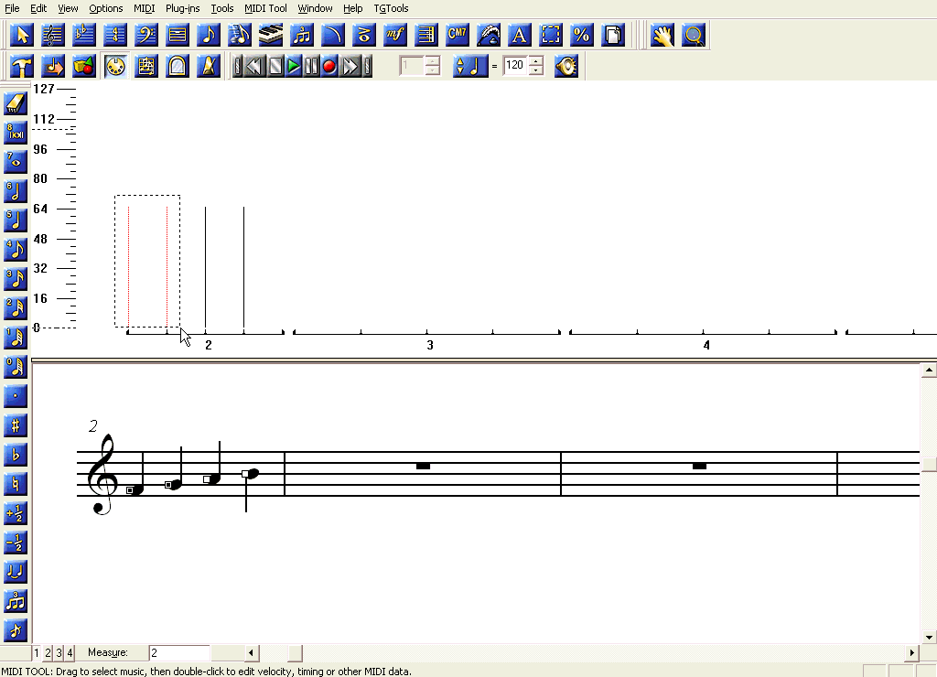Click the Measure number input field
Viewport: 937px width, 677px height.
click(179, 653)
